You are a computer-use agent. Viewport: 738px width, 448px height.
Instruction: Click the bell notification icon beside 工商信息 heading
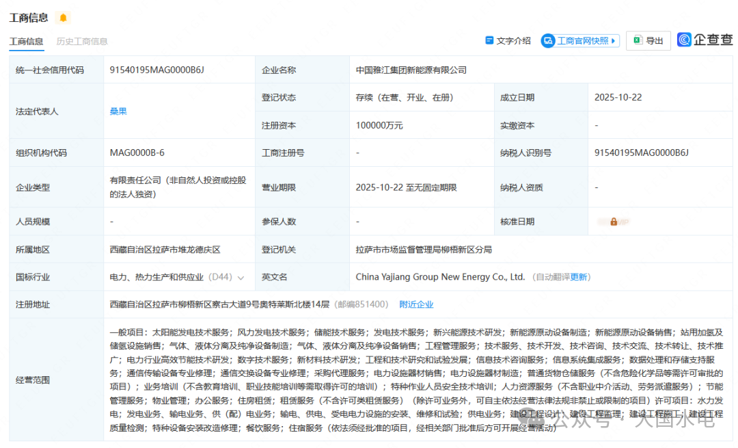(63, 17)
